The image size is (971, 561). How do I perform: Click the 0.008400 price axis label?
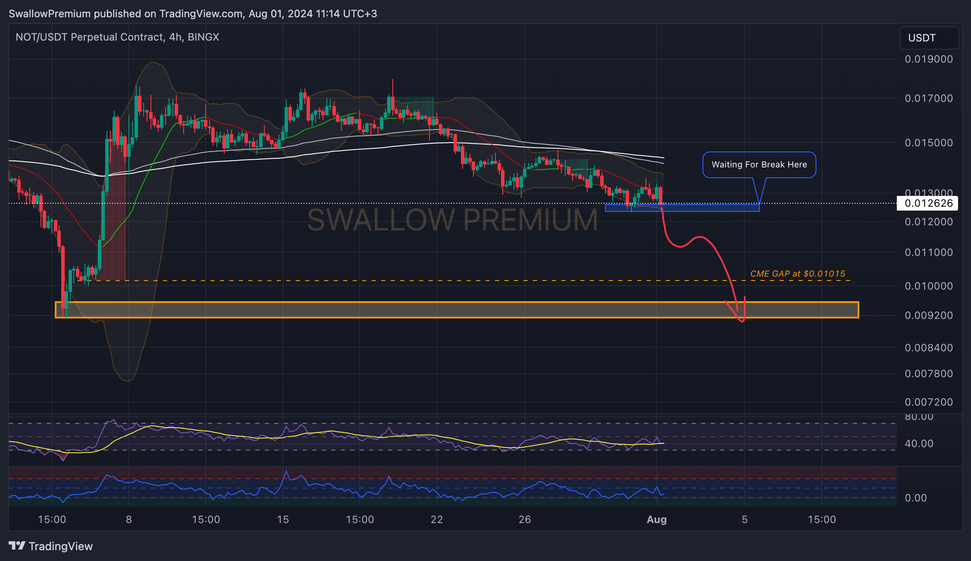(929, 348)
